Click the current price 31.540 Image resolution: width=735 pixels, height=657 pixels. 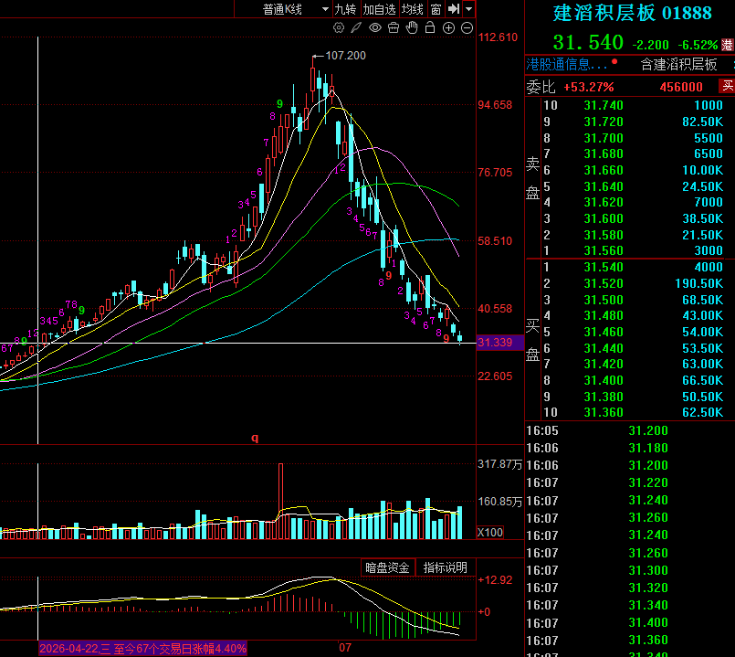click(x=588, y=43)
